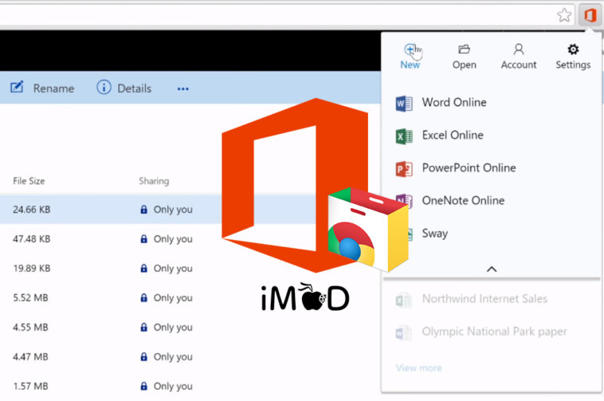
Task: Launch Sway from the list
Action: (434, 234)
